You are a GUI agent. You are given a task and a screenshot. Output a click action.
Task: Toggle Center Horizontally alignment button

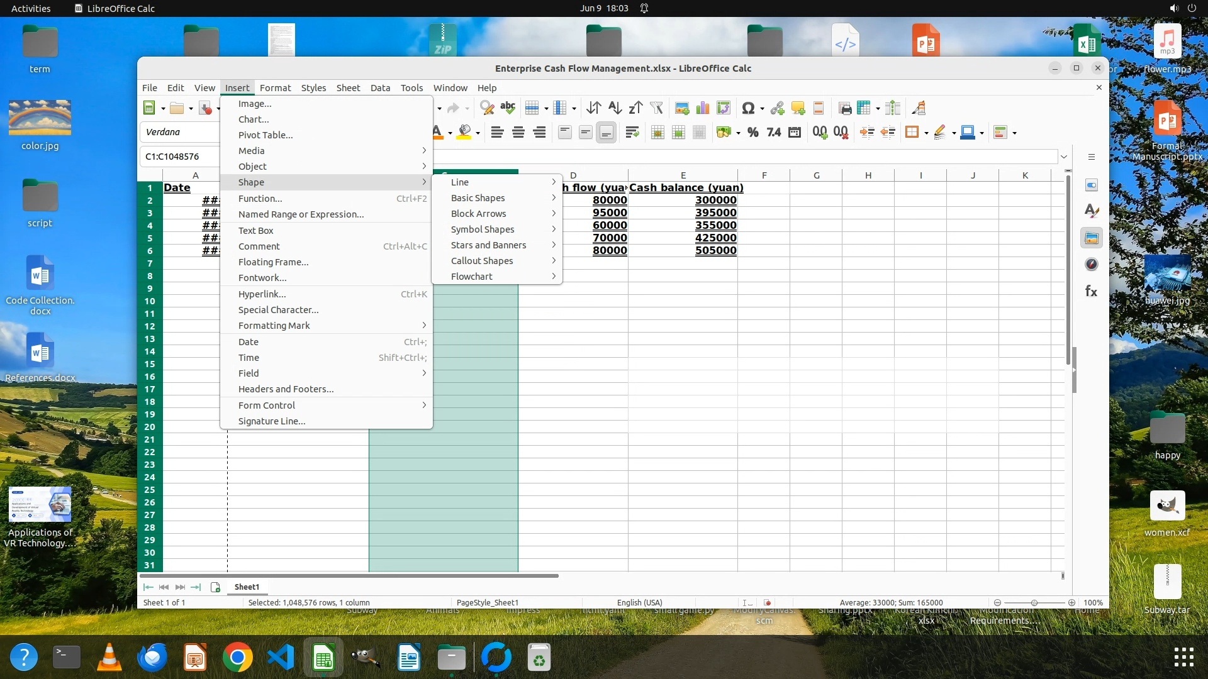[x=518, y=132]
